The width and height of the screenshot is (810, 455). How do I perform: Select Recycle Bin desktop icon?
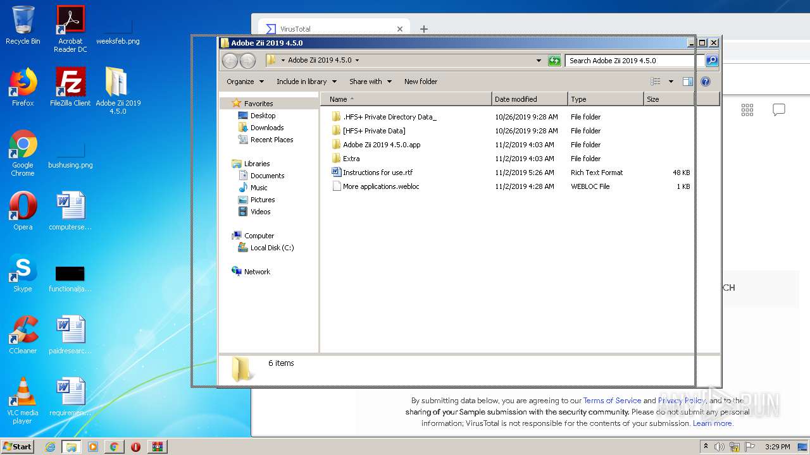tap(23, 26)
